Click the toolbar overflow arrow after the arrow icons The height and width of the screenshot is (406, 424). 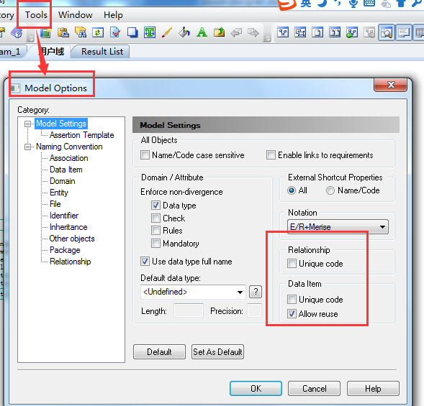268,39
